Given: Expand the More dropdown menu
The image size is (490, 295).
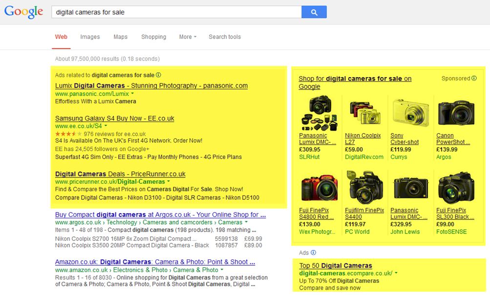Looking at the screenshot, I should [x=188, y=37].
